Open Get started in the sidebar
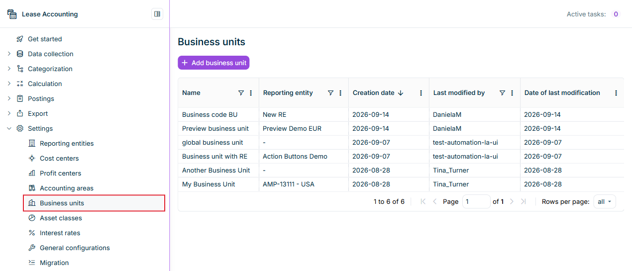The height and width of the screenshot is (271, 632). pos(45,39)
